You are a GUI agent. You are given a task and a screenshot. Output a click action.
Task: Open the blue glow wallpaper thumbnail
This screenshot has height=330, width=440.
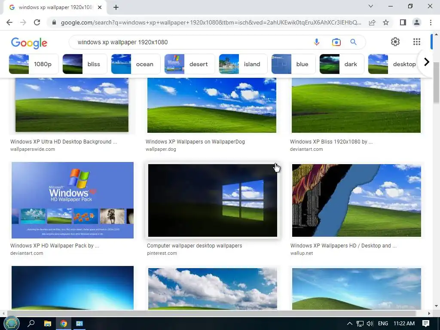[x=73, y=287]
